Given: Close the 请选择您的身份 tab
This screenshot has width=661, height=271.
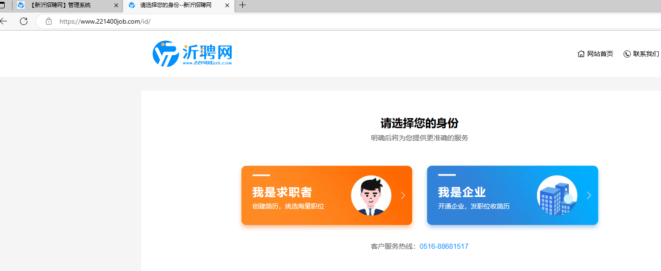Looking at the screenshot, I should point(227,6).
